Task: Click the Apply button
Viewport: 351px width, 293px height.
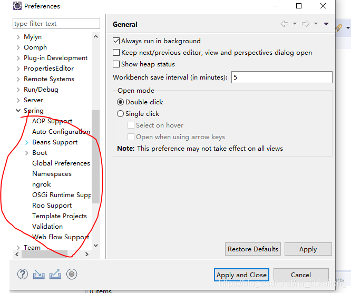Action: point(308,249)
